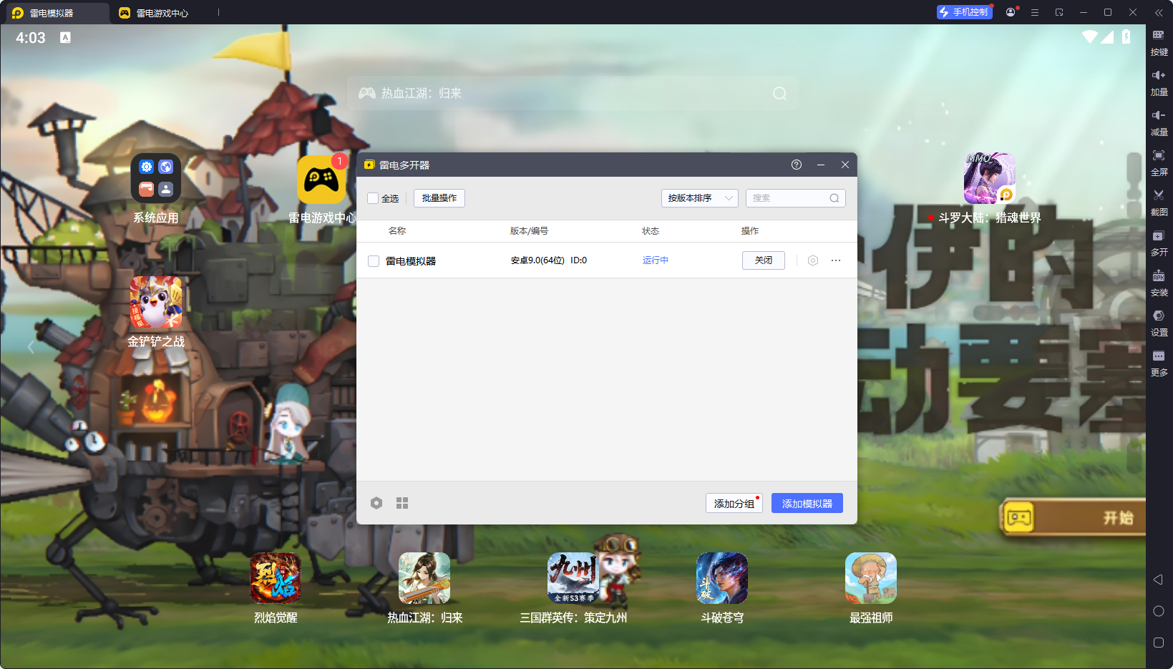Click the hexagon settings icon at dialog bottom
This screenshot has height=669, width=1173.
376,503
